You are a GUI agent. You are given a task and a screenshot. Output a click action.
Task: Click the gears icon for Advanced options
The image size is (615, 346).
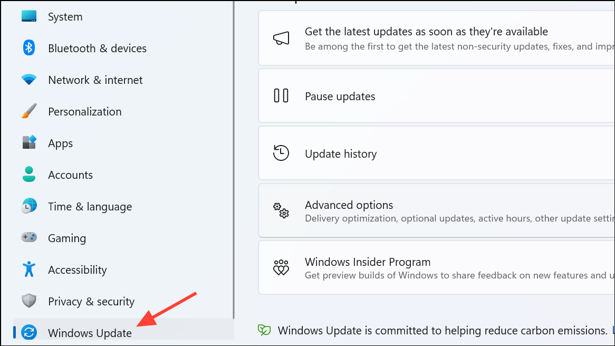coord(281,210)
